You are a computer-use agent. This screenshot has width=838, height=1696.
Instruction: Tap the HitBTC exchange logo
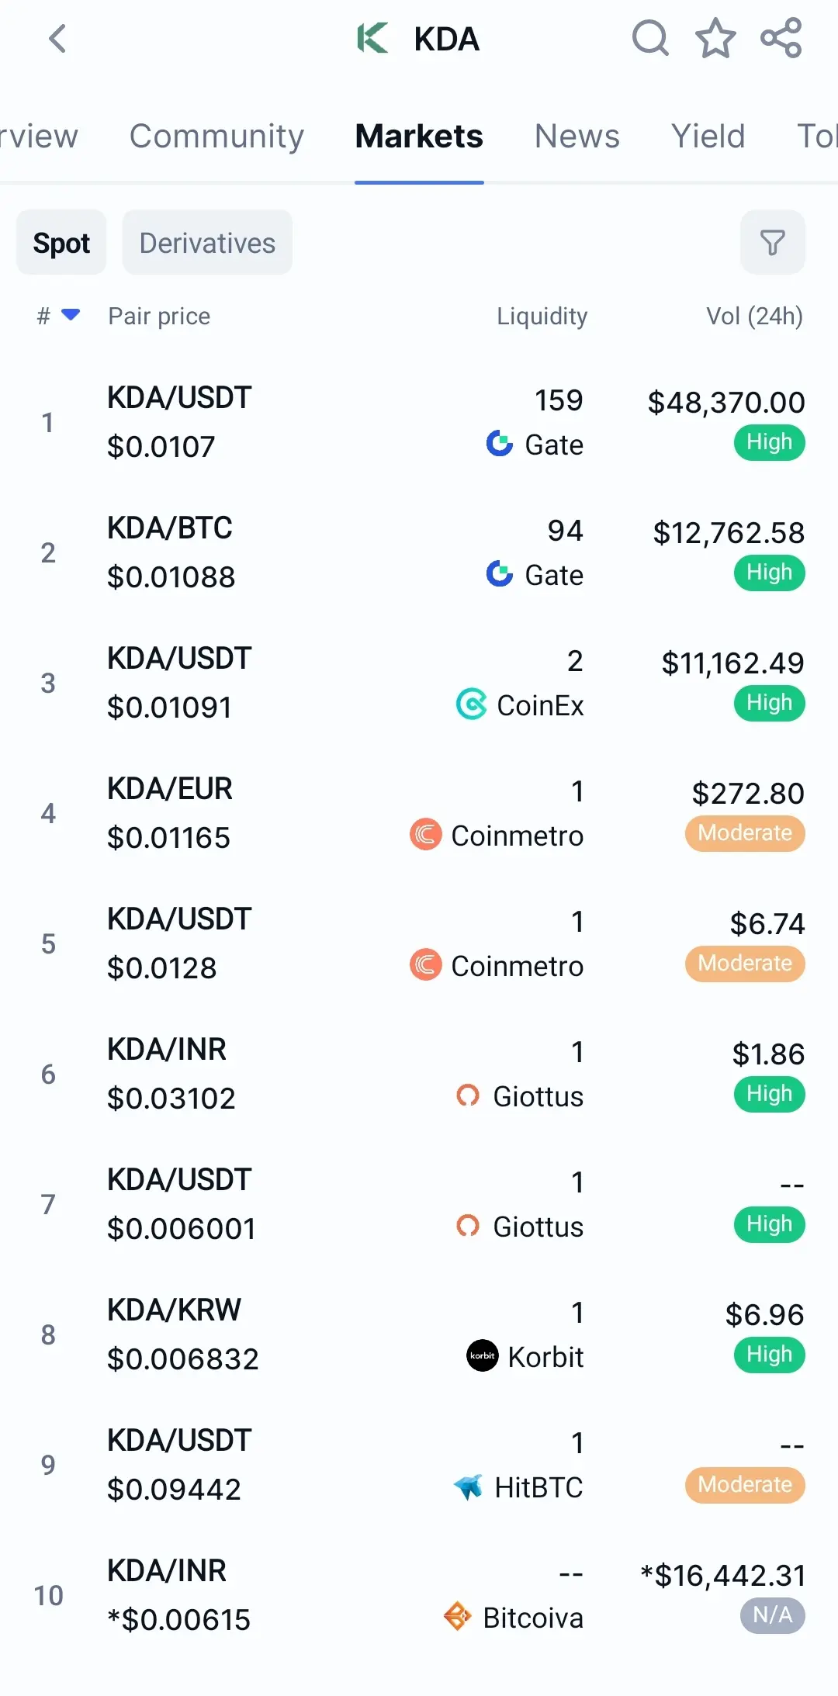click(x=469, y=1487)
